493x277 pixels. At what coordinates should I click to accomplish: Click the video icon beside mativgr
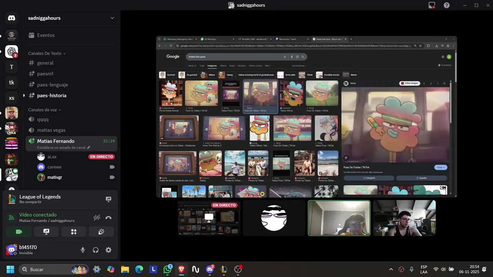point(112,177)
